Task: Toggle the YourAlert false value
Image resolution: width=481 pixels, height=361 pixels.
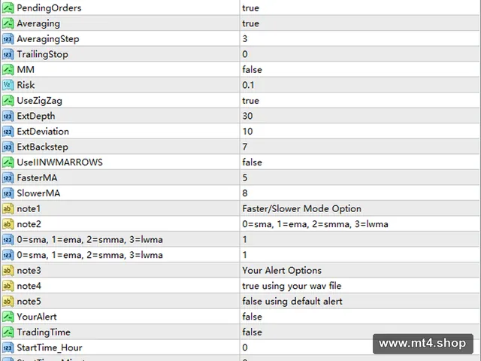Action: (359, 317)
